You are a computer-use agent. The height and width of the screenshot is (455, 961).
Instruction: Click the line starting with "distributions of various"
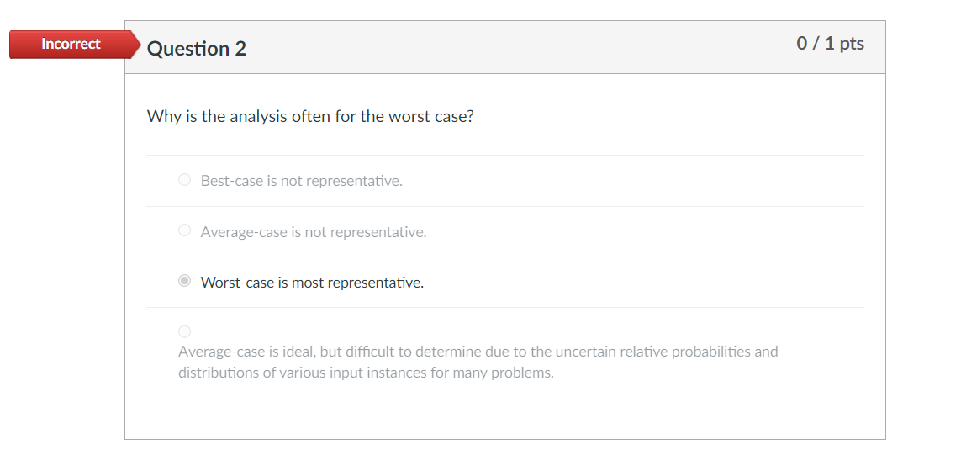click(366, 373)
